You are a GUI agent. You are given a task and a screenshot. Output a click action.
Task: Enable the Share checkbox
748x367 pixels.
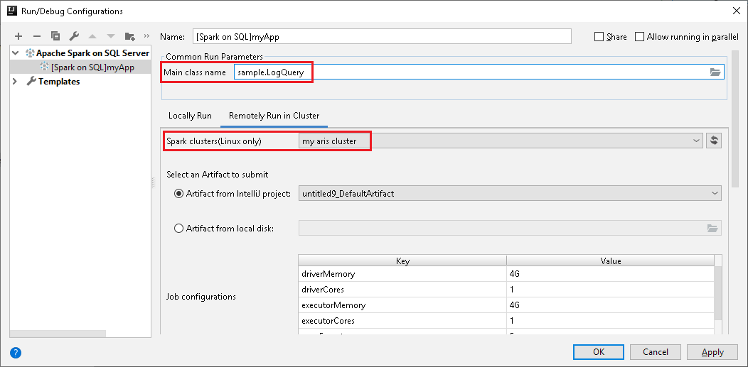599,37
